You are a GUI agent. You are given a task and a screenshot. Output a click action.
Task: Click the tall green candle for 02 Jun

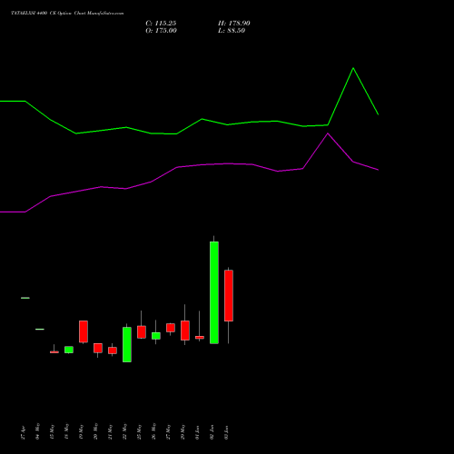point(214,292)
